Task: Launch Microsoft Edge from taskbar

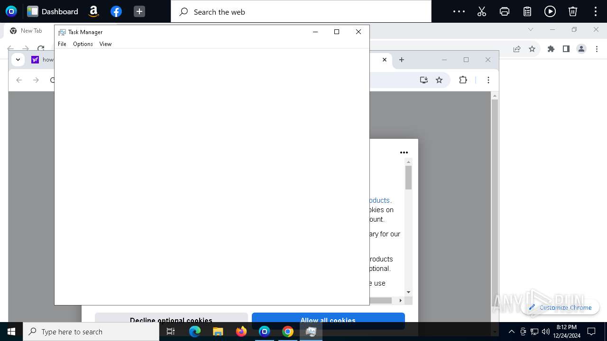Action: pos(194,332)
